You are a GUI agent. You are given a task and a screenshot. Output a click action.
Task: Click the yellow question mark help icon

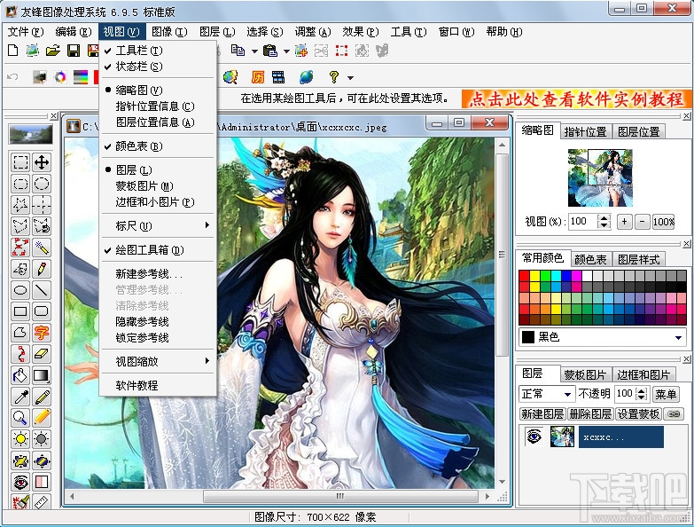coord(334,77)
